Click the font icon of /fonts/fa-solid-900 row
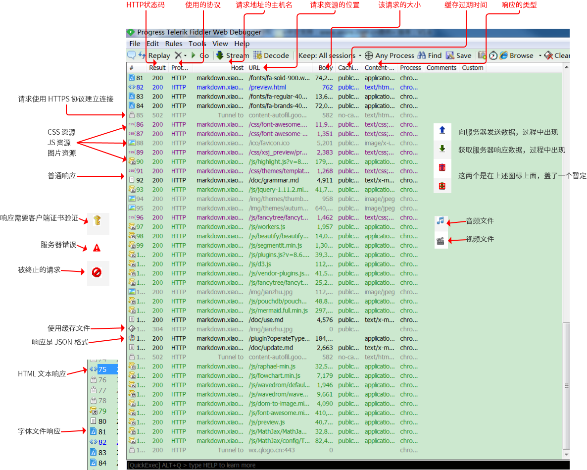This screenshot has width=587, height=470. (x=132, y=78)
